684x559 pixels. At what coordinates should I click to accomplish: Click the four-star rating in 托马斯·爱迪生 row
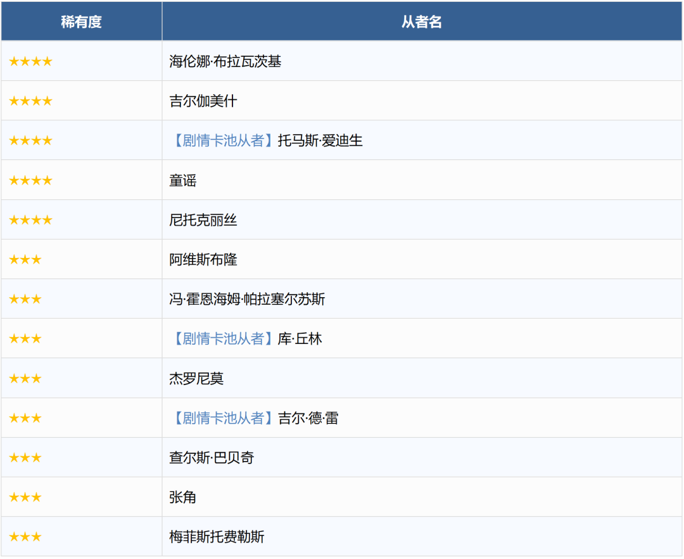point(30,141)
